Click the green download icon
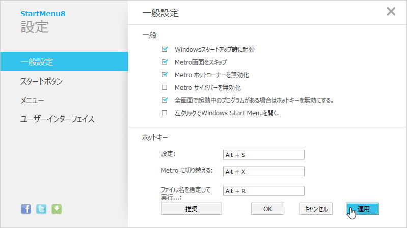 coord(57,209)
